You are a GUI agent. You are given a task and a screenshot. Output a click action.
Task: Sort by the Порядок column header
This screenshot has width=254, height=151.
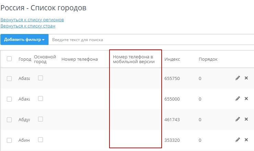(208, 59)
